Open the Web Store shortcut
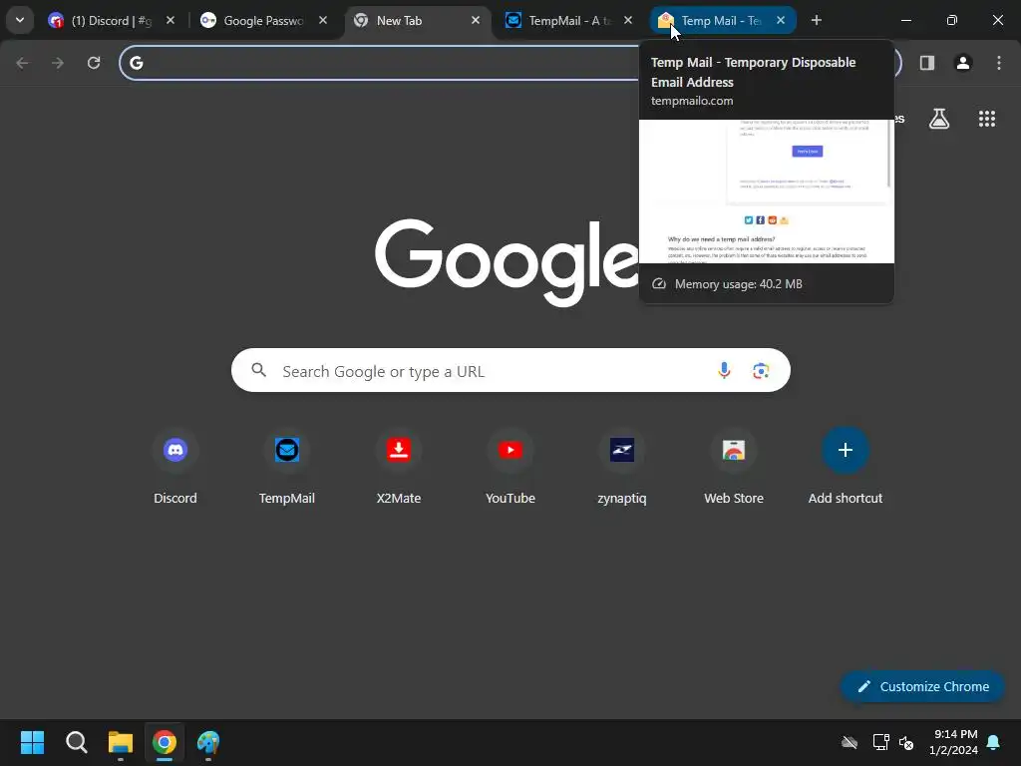The height and width of the screenshot is (766, 1021). [x=734, y=467]
